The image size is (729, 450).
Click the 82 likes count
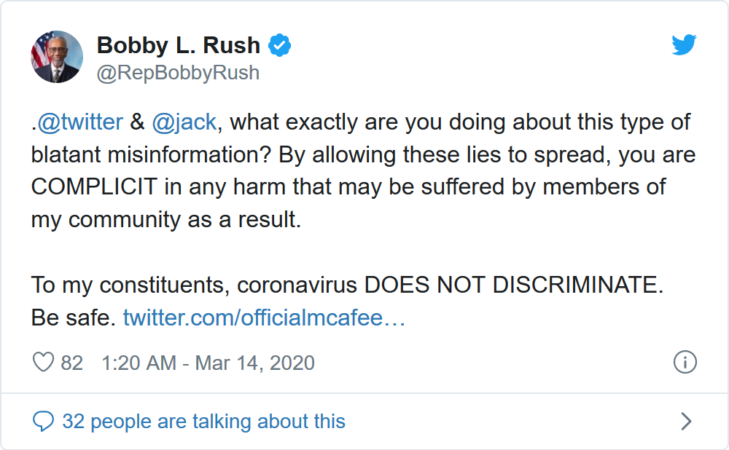tap(71, 363)
